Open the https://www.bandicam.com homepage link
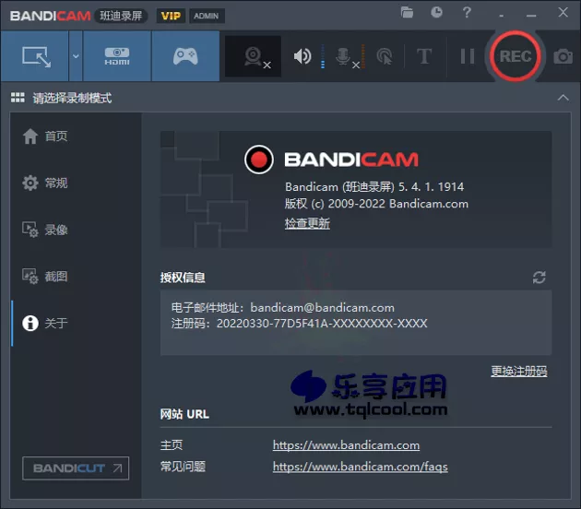Screen dimensions: 581x509 (346, 444)
